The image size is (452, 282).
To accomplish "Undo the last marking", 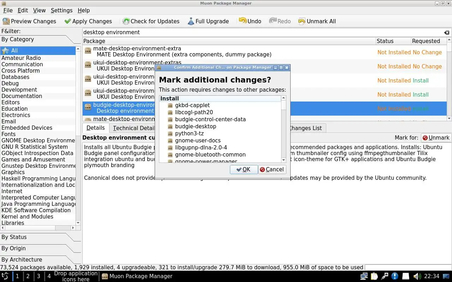I will click(x=250, y=21).
